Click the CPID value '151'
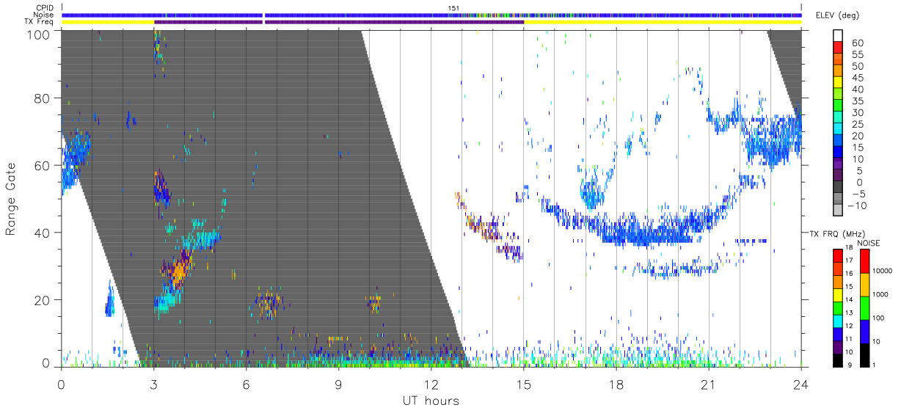 tap(453, 8)
